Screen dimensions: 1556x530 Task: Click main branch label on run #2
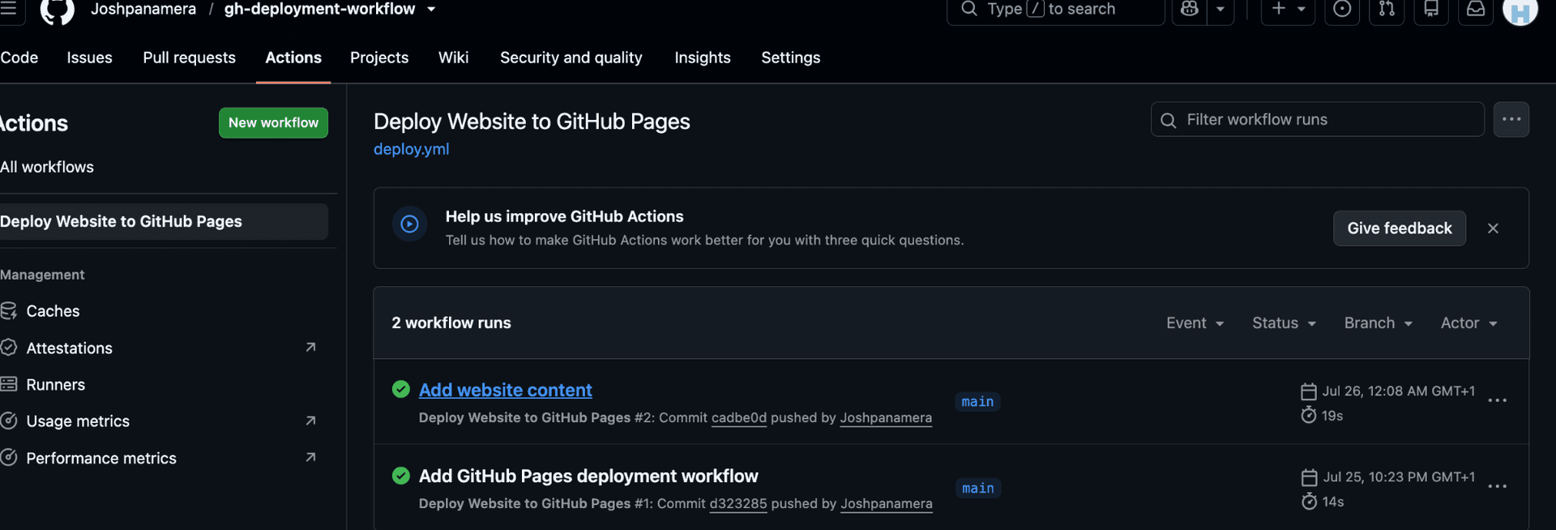click(x=977, y=402)
